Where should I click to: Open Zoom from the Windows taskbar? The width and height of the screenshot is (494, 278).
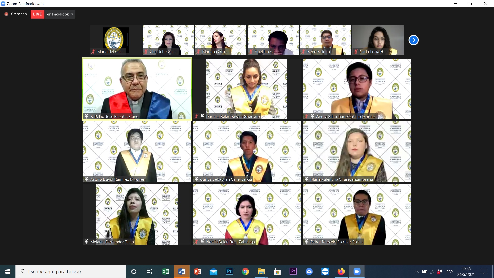(357, 272)
